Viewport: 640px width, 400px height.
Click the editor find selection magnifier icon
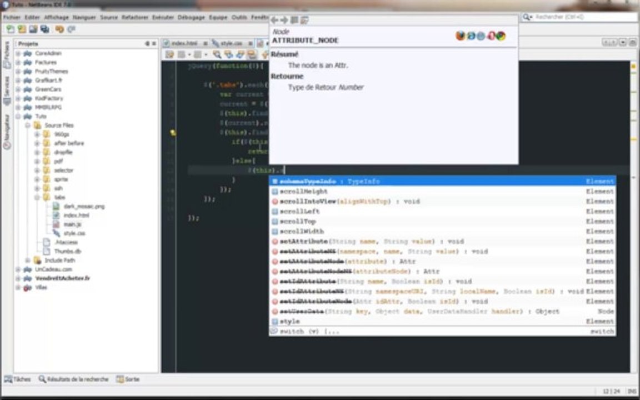[x=217, y=54]
